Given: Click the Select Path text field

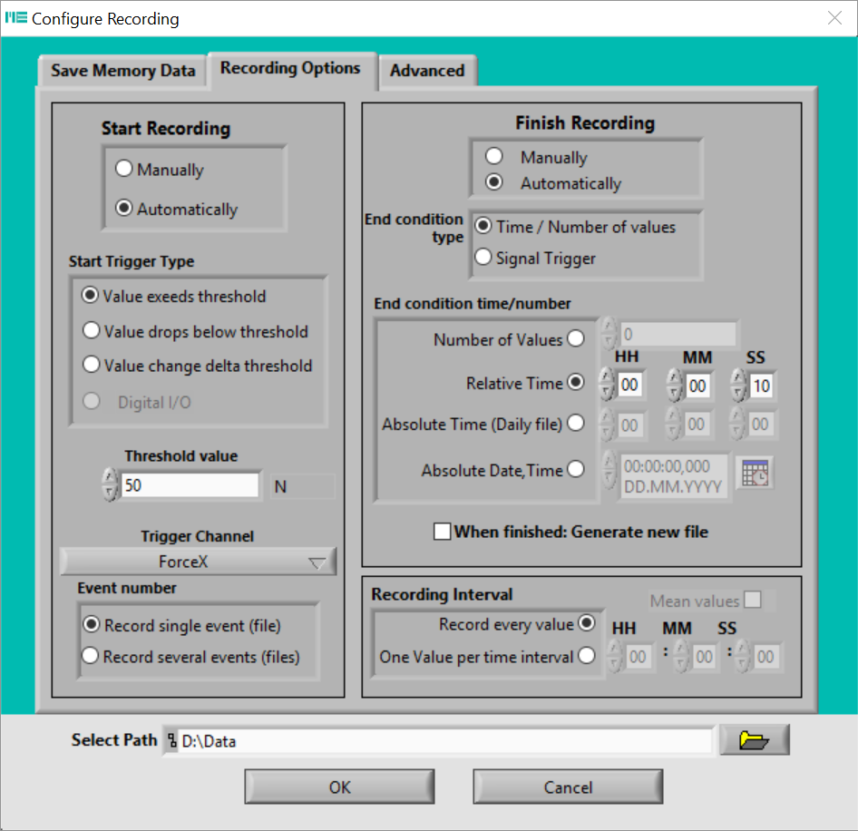Looking at the screenshot, I should [x=444, y=741].
